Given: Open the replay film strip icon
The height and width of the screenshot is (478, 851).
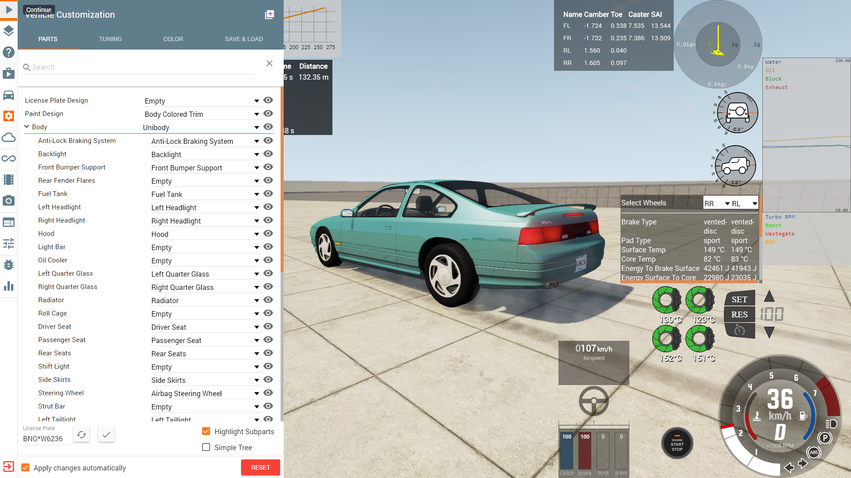Looking at the screenshot, I should tap(9, 180).
